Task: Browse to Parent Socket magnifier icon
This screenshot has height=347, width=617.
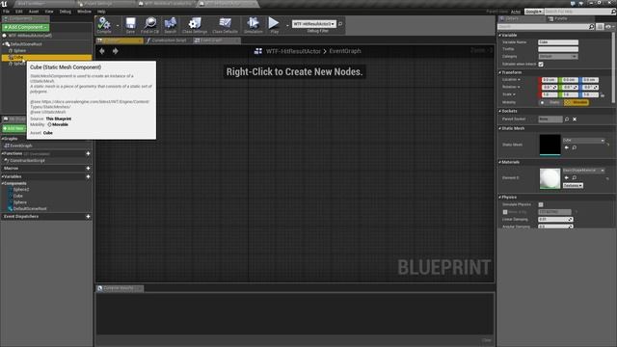Action: (x=567, y=120)
